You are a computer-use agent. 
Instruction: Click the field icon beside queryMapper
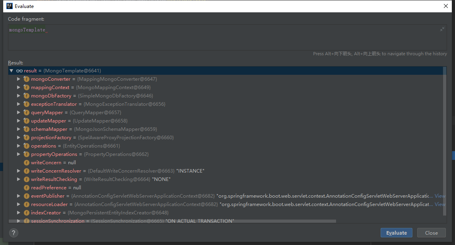point(27,113)
